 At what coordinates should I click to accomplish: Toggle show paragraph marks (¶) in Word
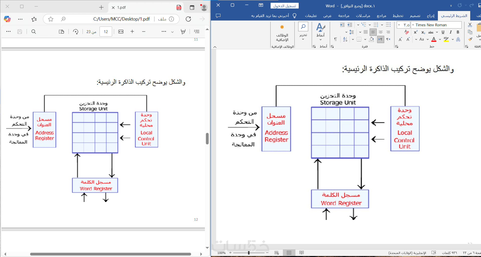(x=336, y=39)
